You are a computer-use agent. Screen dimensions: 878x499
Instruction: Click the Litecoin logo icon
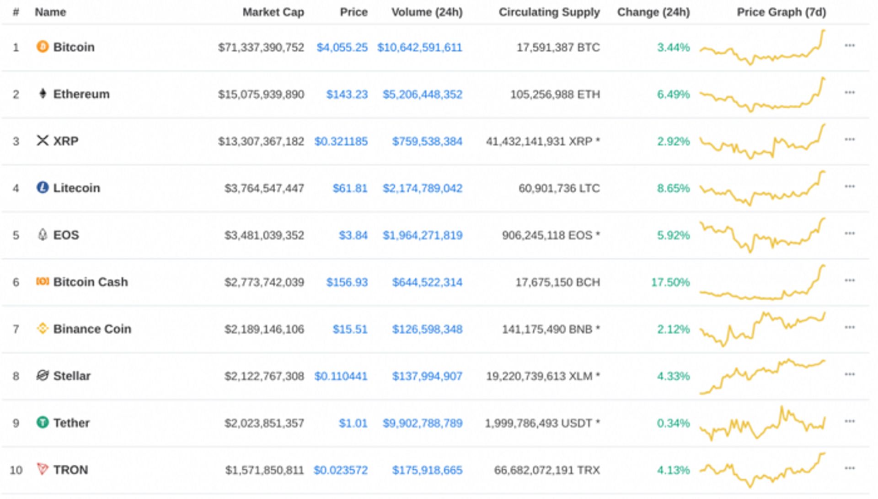[x=42, y=187]
